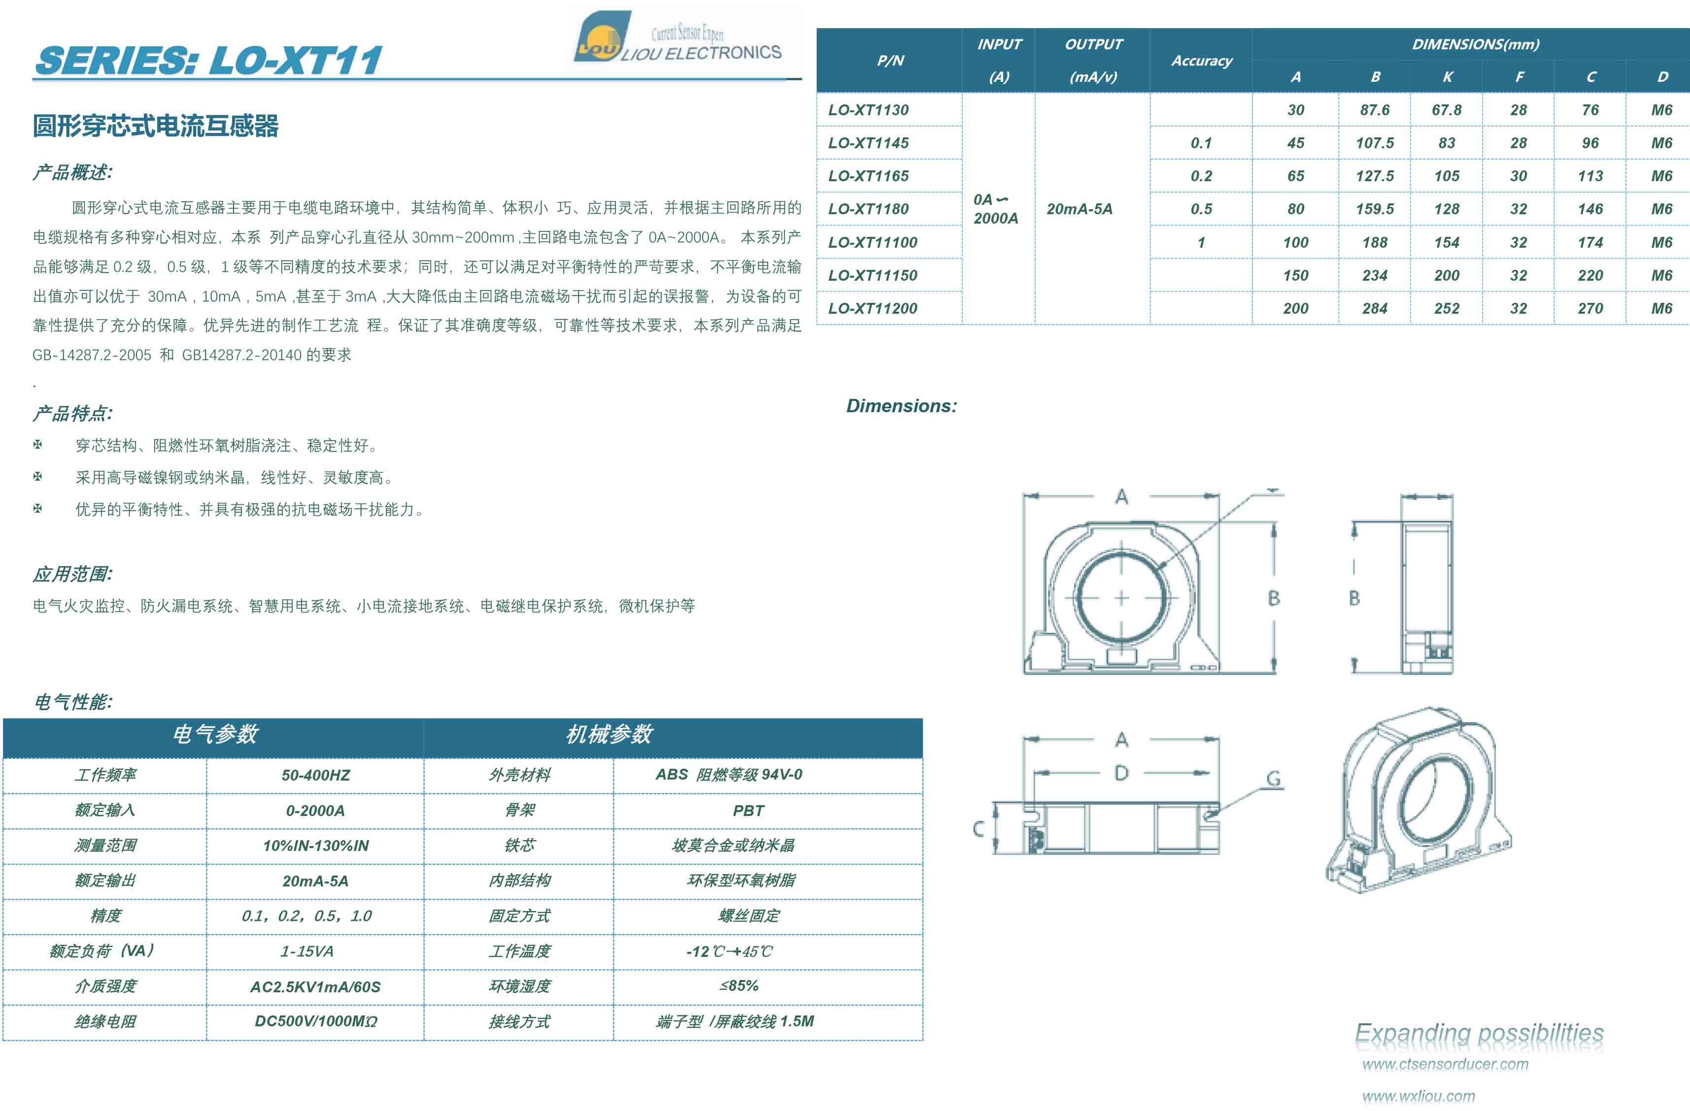Click the 电气性能 section heading
This screenshot has width=1690, height=1111.
tap(73, 702)
